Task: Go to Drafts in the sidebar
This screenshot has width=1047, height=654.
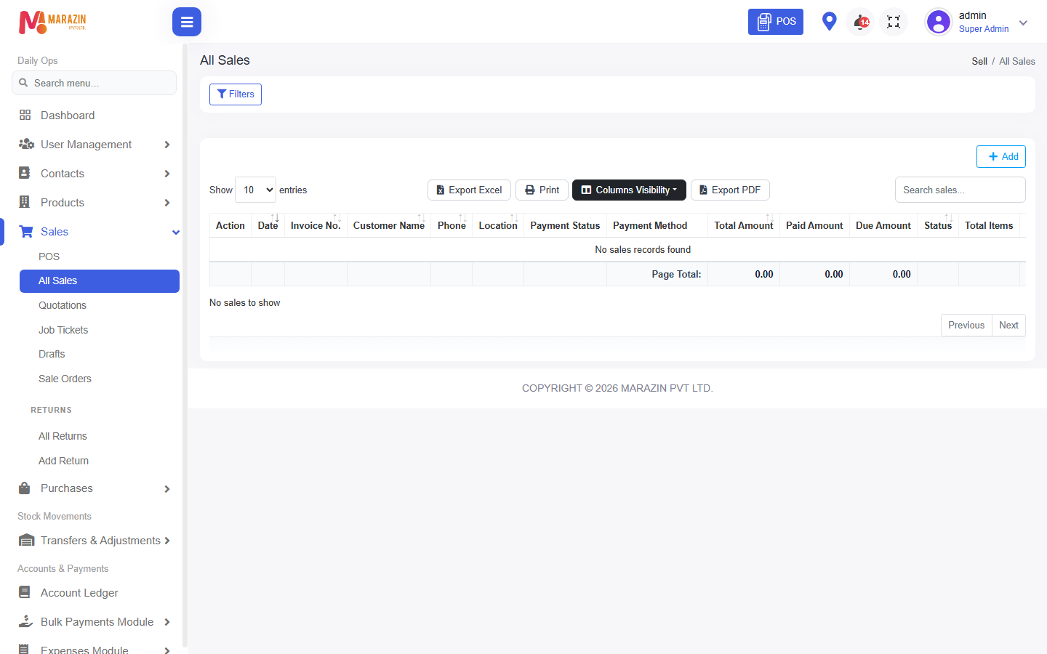Action: point(52,354)
